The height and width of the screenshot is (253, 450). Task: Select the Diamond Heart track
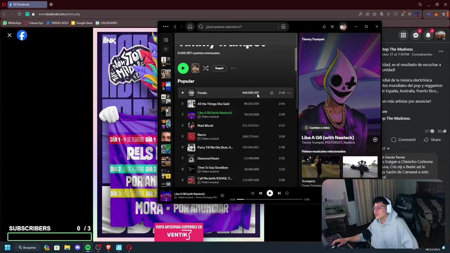click(x=208, y=158)
